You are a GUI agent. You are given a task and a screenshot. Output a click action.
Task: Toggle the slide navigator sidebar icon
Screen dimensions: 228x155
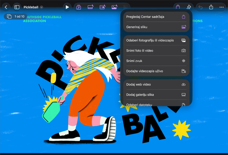17,7
